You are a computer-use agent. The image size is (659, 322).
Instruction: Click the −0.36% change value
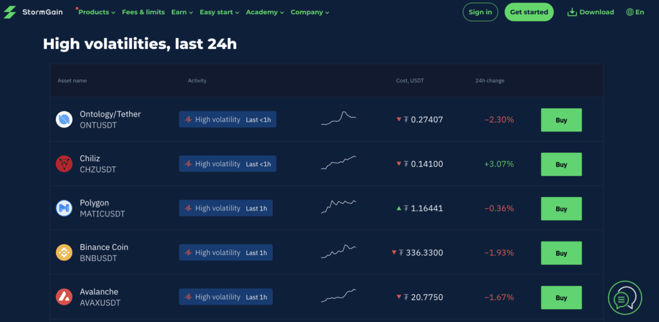[x=499, y=209]
